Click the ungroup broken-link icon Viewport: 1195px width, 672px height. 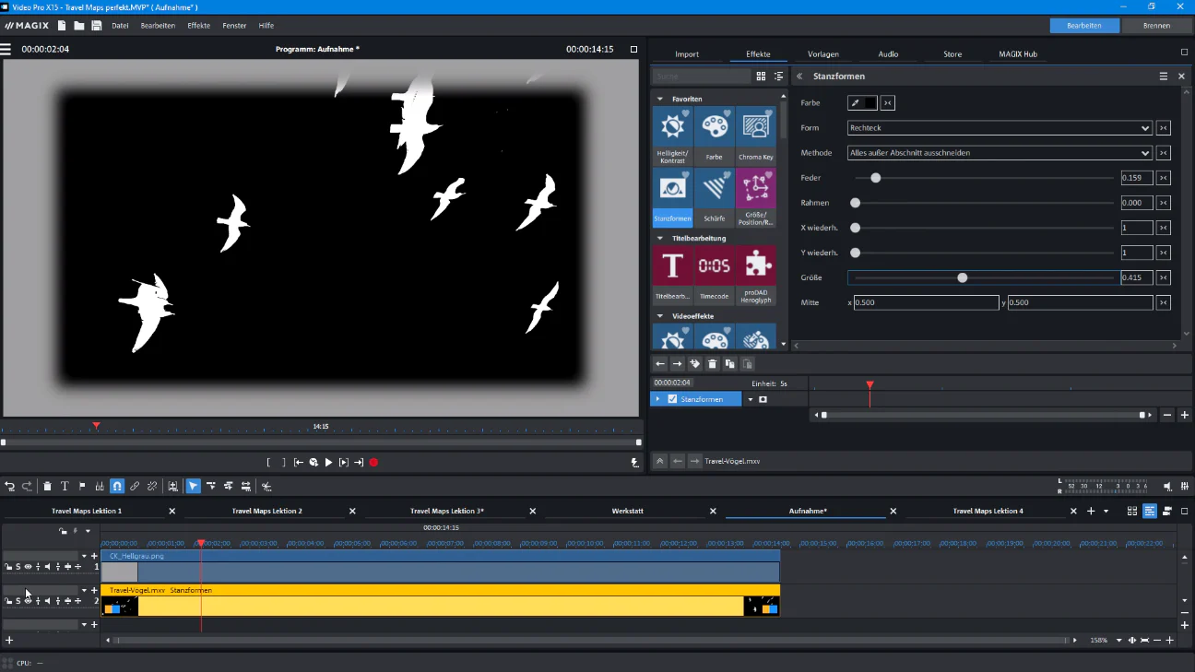click(x=152, y=486)
